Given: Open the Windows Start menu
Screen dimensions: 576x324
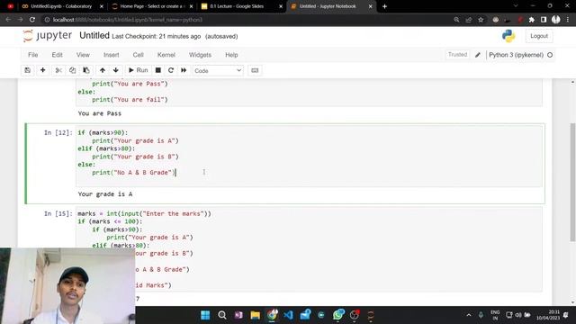Looking at the screenshot, I should pyautogui.click(x=205, y=315).
